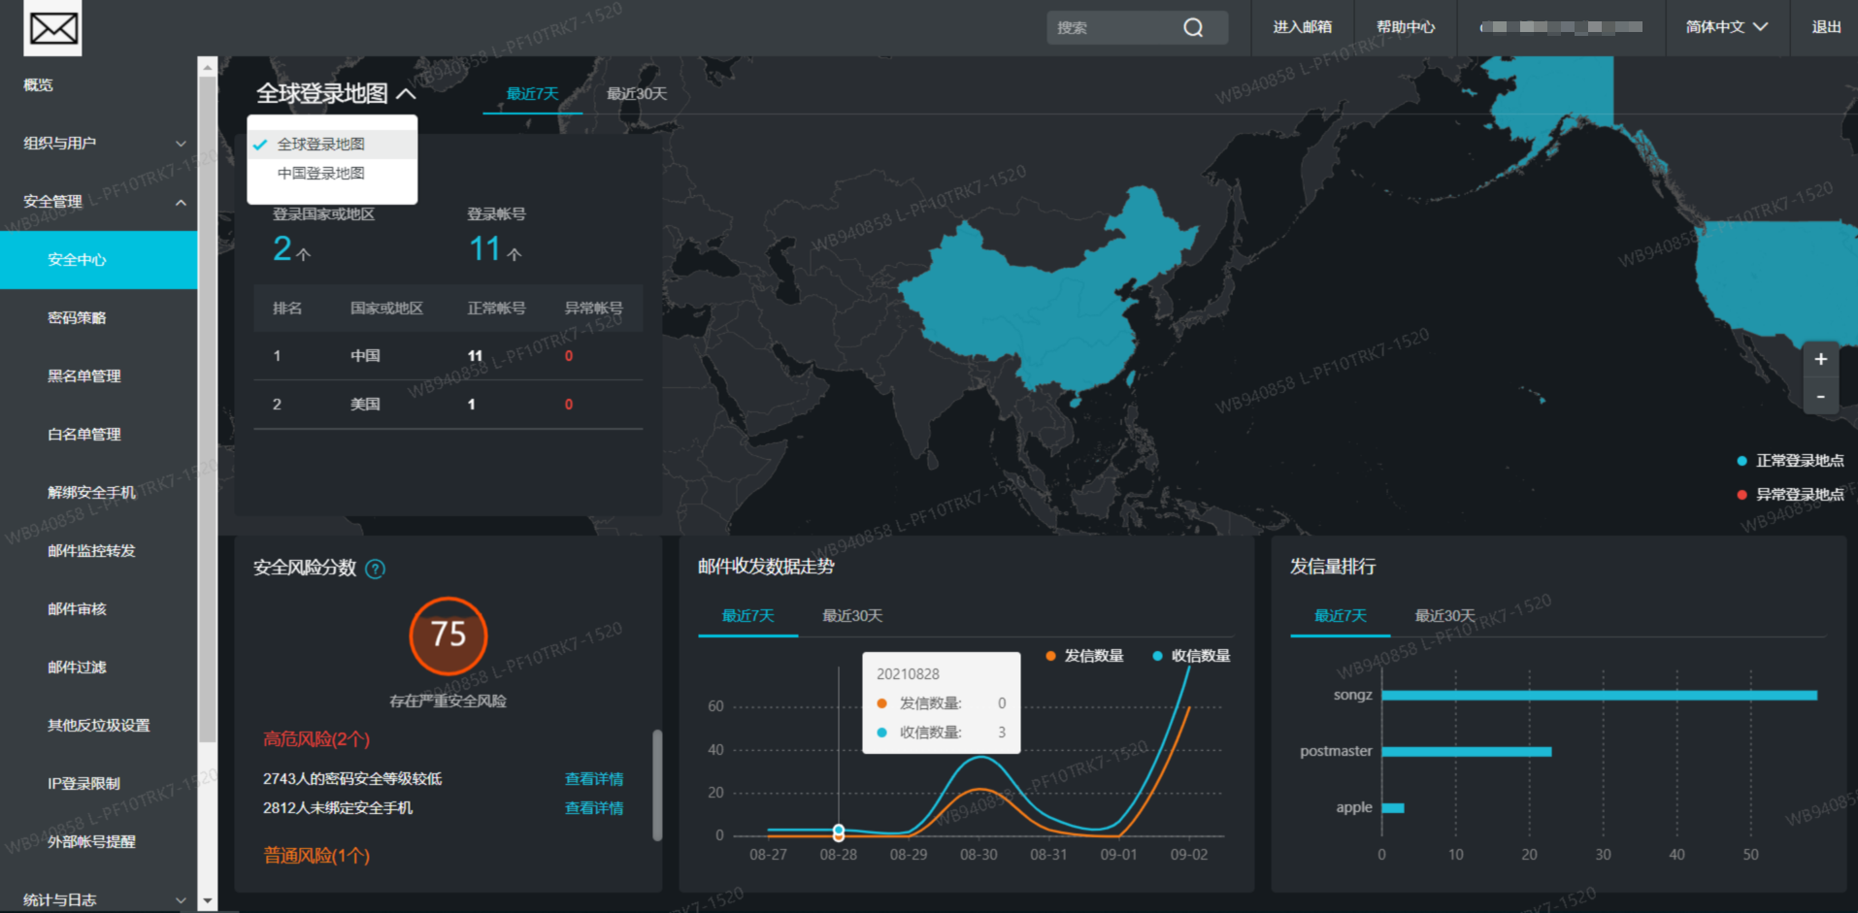Image resolution: width=1858 pixels, height=913 pixels.
Task: Click the blurred account name in top bar
Action: coord(1561,27)
